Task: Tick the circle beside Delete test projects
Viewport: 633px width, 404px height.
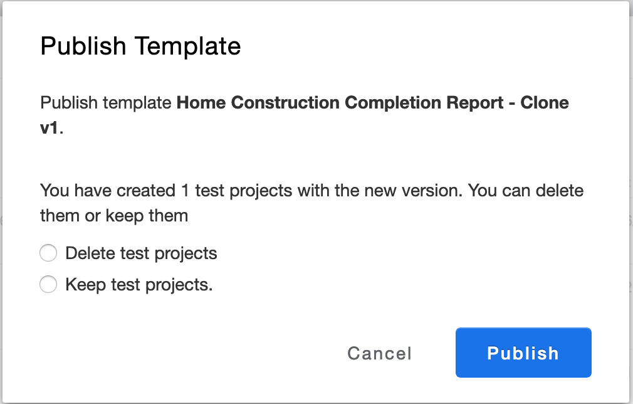Action: coord(48,253)
